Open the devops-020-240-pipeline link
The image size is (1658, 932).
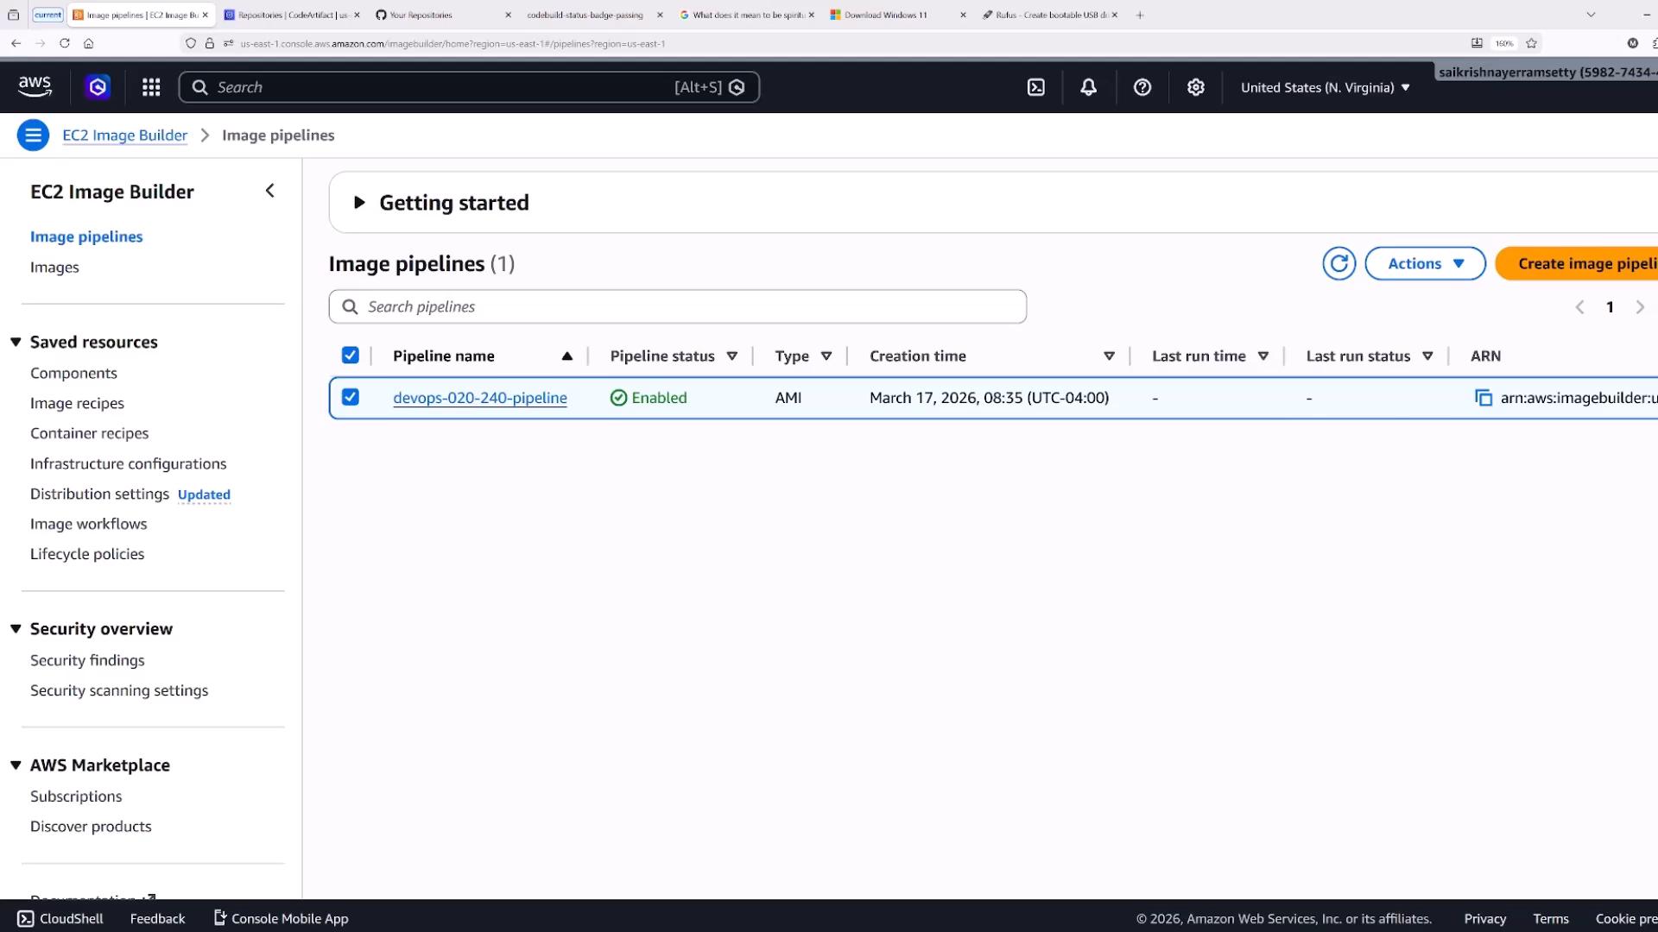click(480, 398)
